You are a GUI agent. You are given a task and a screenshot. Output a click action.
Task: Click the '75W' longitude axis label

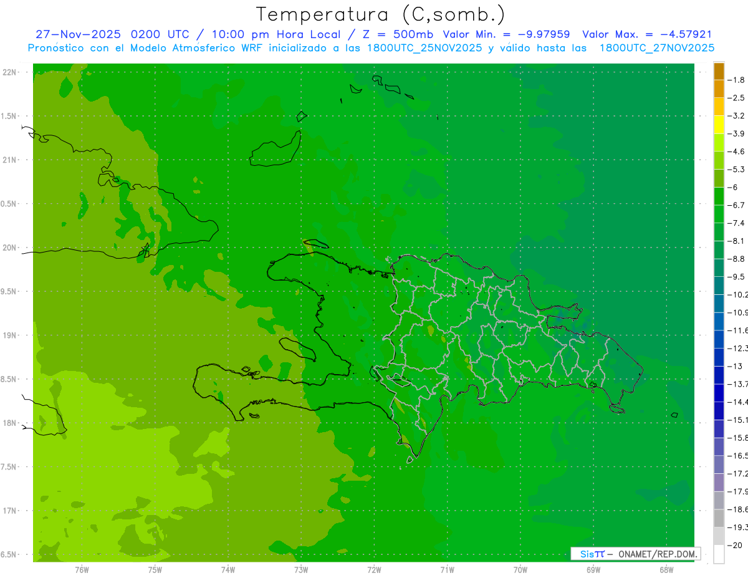[x=155, y=570]
